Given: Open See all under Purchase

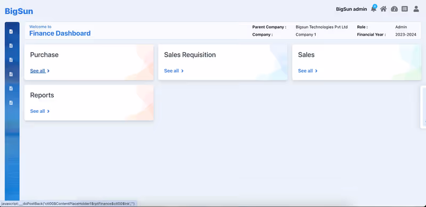Looking at the screenshot, I should click(37, 71).
